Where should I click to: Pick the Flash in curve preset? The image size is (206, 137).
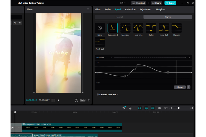click(x=176, y=28)
